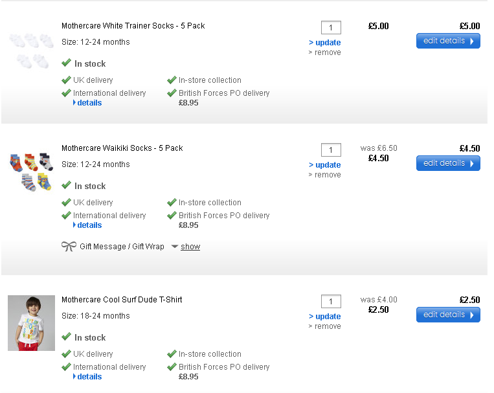Click quantity field for Cool Surf T-Shirt

click(331, 302)
